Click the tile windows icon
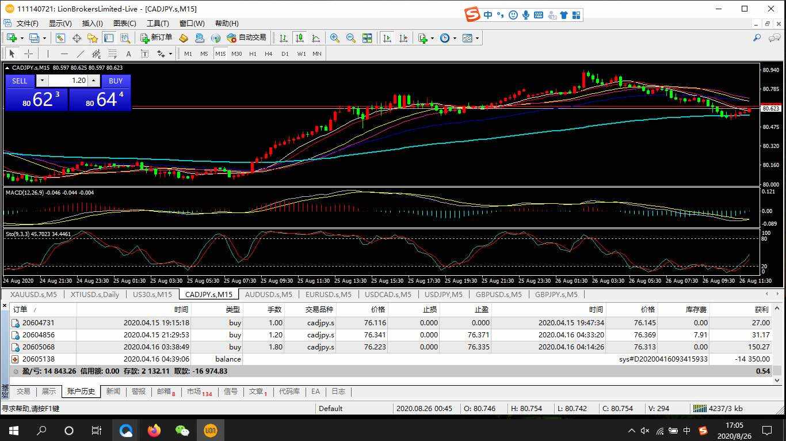 click(367, 38)
